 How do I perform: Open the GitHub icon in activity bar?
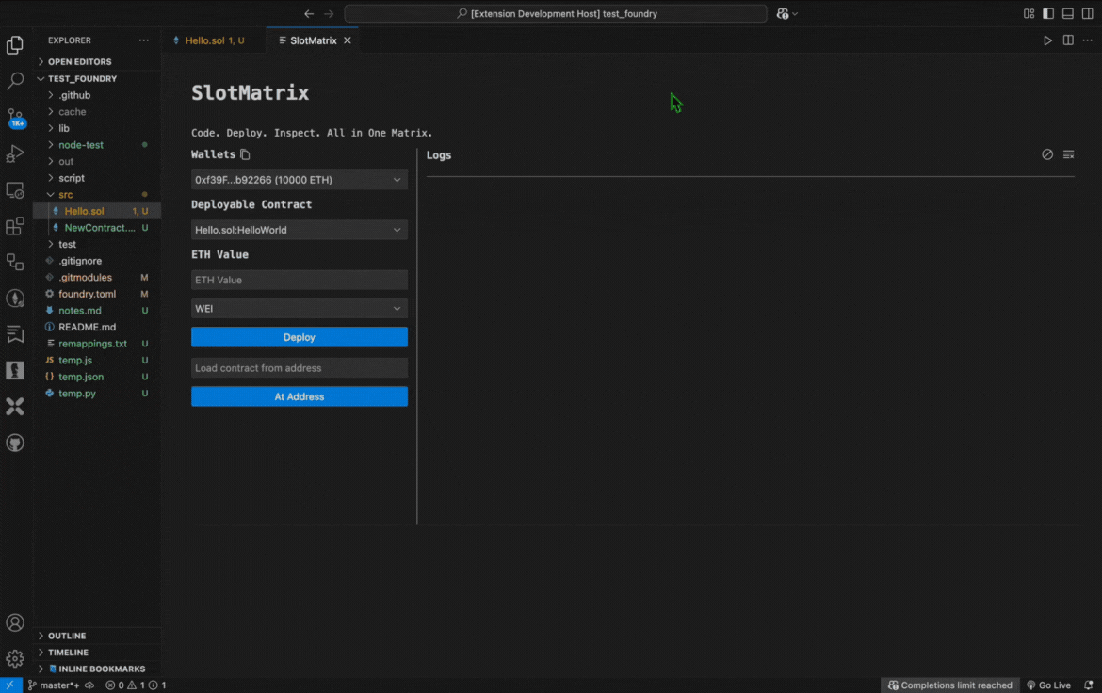click(15, 443)
